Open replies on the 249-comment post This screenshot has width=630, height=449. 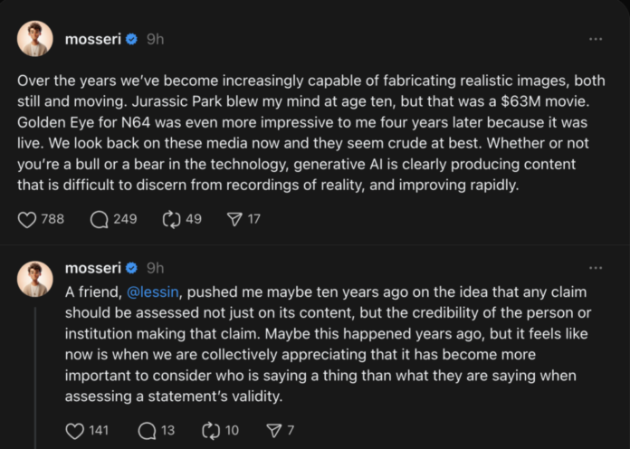(x=100, y=219)
